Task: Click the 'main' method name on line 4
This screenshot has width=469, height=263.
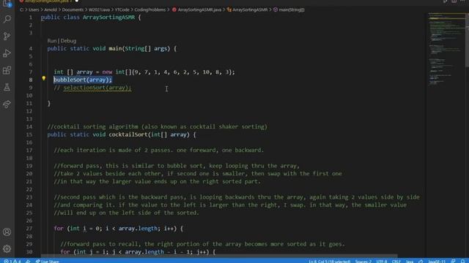Action: pyautogui.click(x=115, y=48)
